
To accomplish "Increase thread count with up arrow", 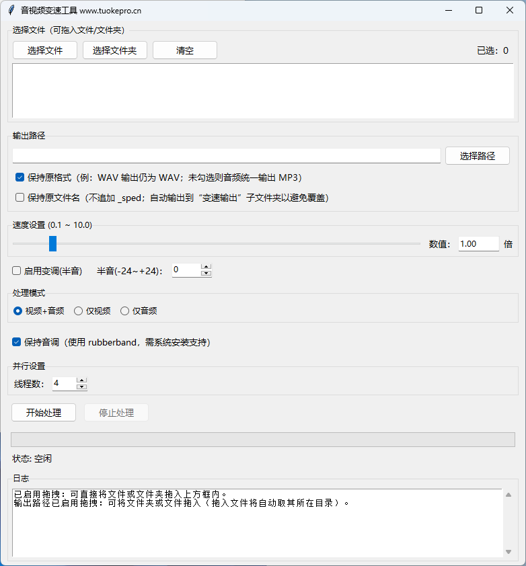I will tap(82, 380).
